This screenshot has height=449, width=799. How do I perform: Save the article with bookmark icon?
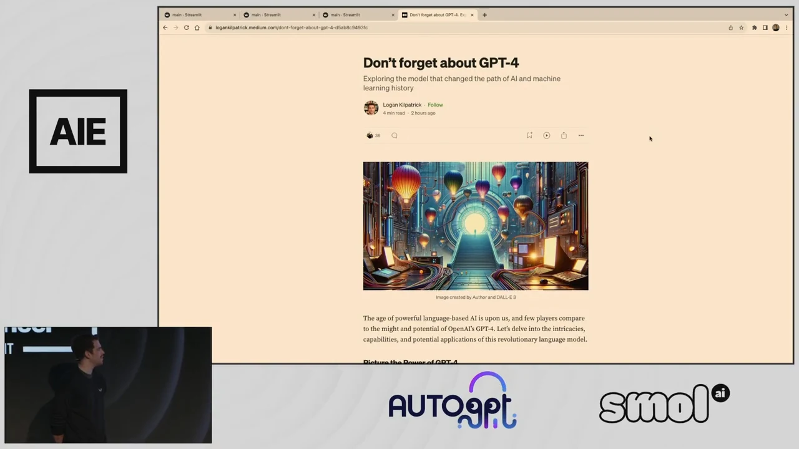pyautogui.click(x=529, y=135)
